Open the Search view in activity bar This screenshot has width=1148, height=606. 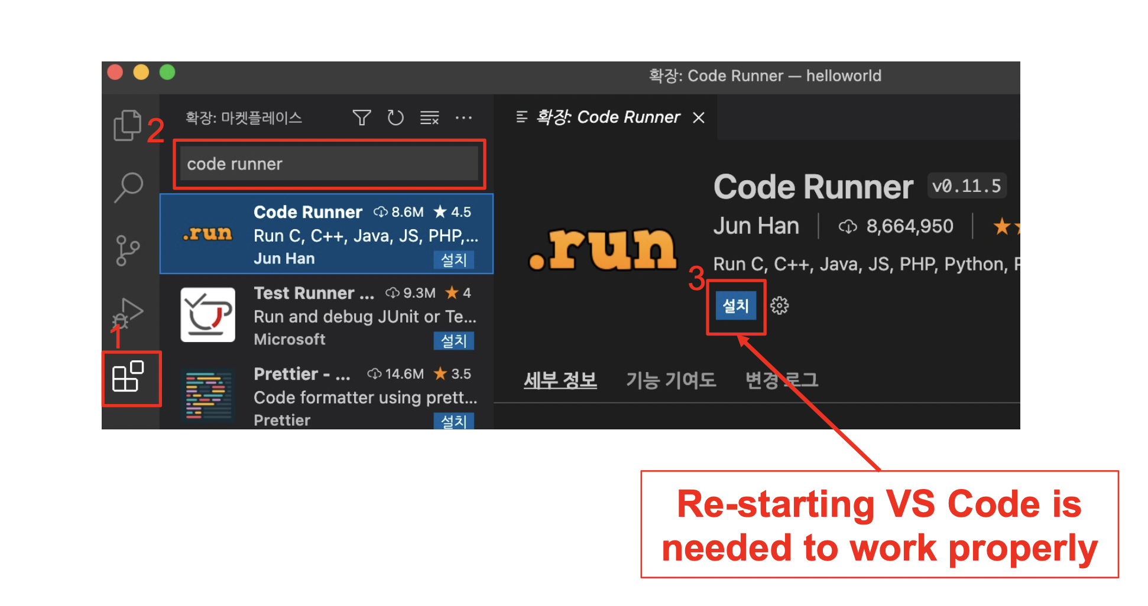click(128, 187)
